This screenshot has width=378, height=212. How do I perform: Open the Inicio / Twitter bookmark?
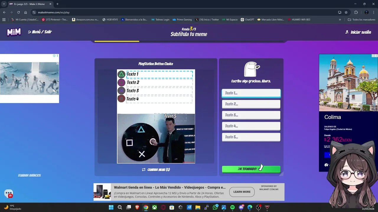tap(207, 20)
